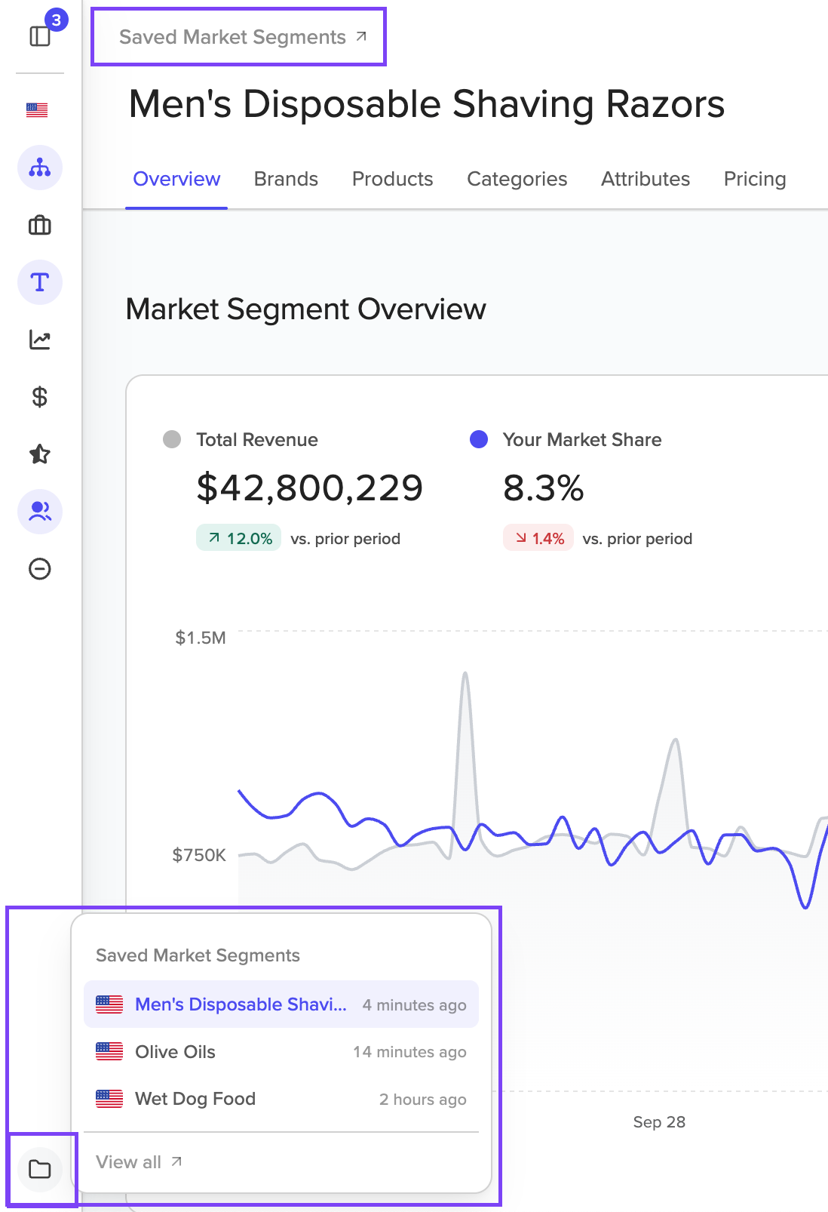Switch to the Products tab
The image size is (828, 1212).
[393, 179]
